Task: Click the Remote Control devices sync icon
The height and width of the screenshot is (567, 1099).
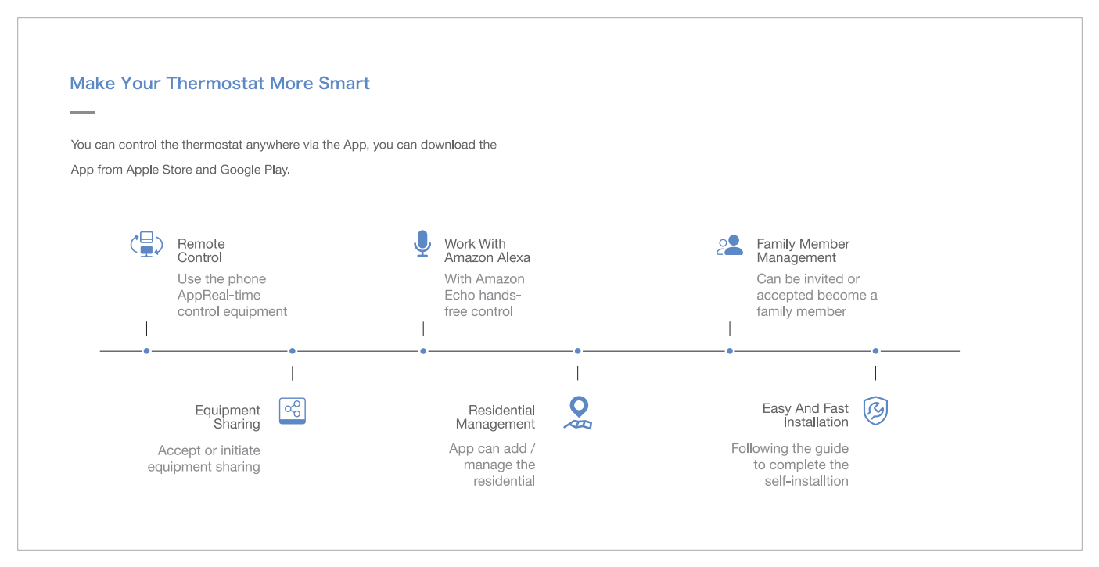Action: 146,245
